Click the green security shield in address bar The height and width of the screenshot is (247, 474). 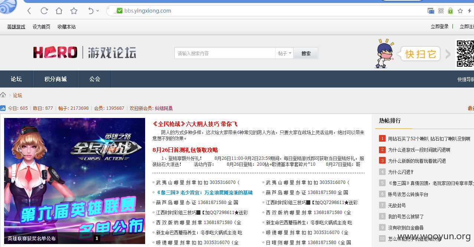click(x=120, y=11)
